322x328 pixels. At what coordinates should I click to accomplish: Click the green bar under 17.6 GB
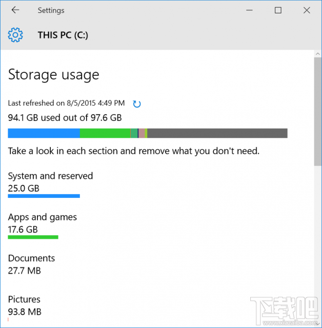click(33, 237)
